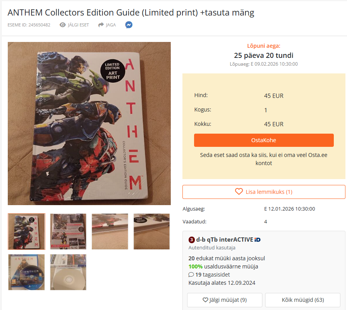Click the JAGA share text link
This screenshot has height=310, width=347.
pos(111,25)
